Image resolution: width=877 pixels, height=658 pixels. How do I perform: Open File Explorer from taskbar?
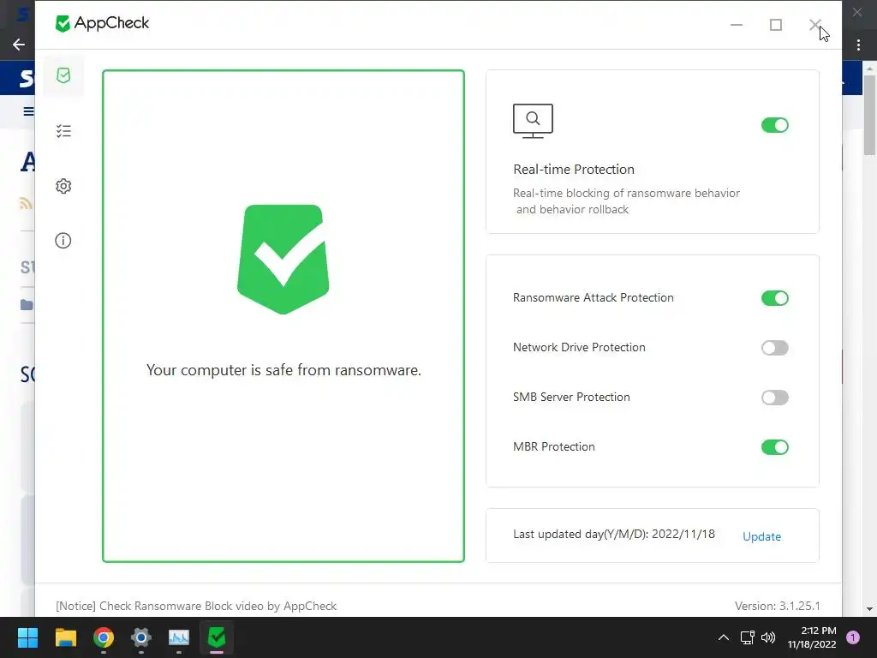pos(65,637)
